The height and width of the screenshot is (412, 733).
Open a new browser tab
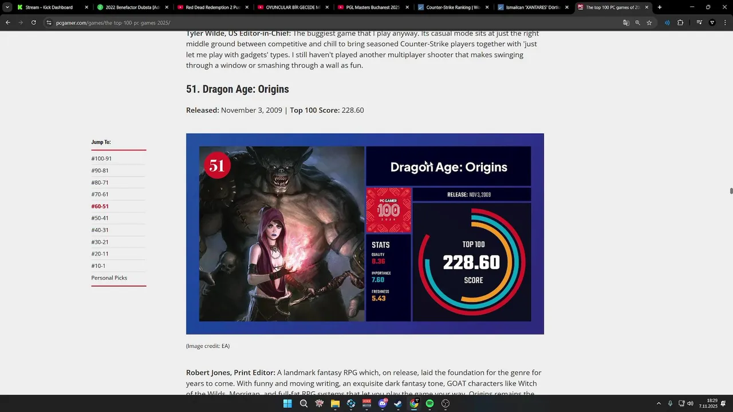pos(660,7)
